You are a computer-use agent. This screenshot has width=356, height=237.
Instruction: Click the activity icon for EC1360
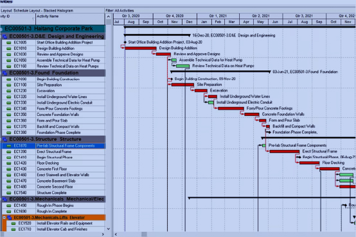tap(8, 120)
